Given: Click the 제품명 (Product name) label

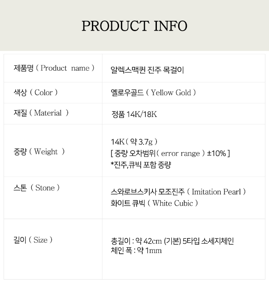Looking at the screenshot, I should [54, 68].
